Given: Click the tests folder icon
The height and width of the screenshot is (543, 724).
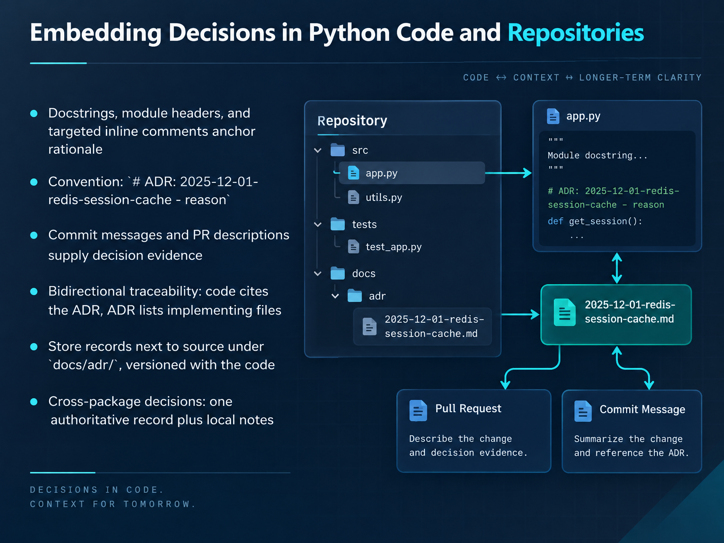Looking at the screenshot, I should [338, 224].
